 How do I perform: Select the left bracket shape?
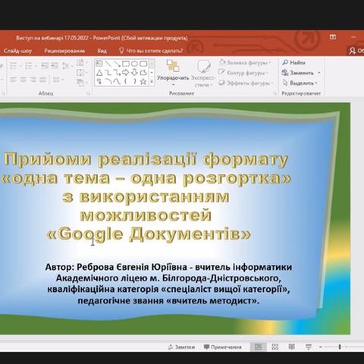(126, 81)
